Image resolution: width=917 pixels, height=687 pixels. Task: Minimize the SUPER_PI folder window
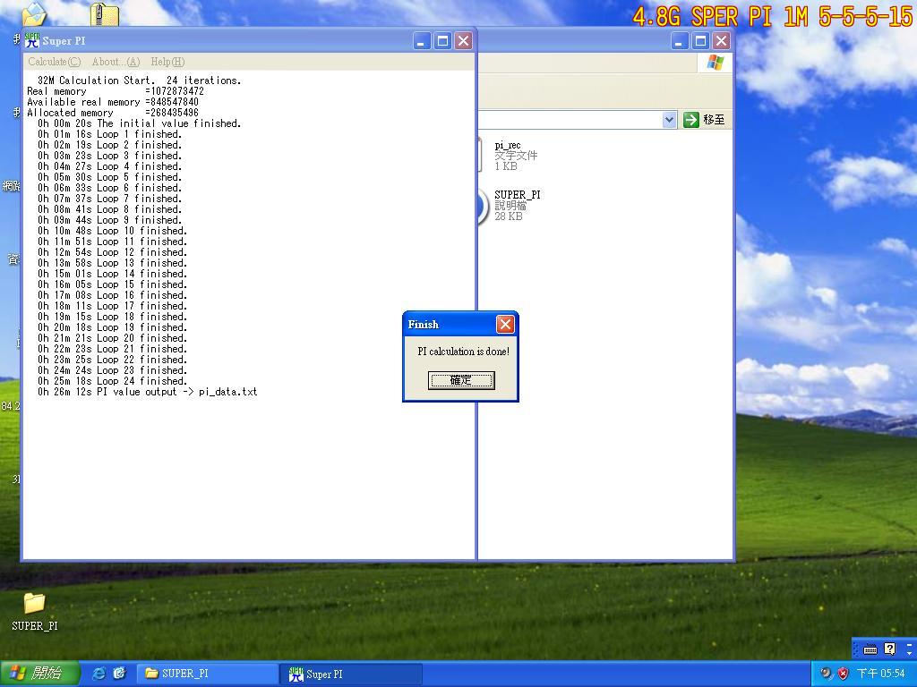coord(680,41)
